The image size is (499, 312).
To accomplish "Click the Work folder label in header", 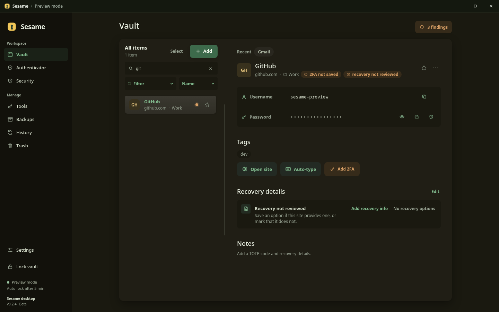I will coord(291,75).
